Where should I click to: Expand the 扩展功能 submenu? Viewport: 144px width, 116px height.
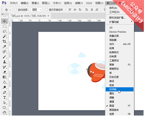(119, 22)
